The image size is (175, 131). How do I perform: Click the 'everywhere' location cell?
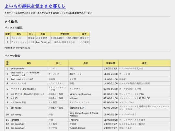[x=29, y=69]
